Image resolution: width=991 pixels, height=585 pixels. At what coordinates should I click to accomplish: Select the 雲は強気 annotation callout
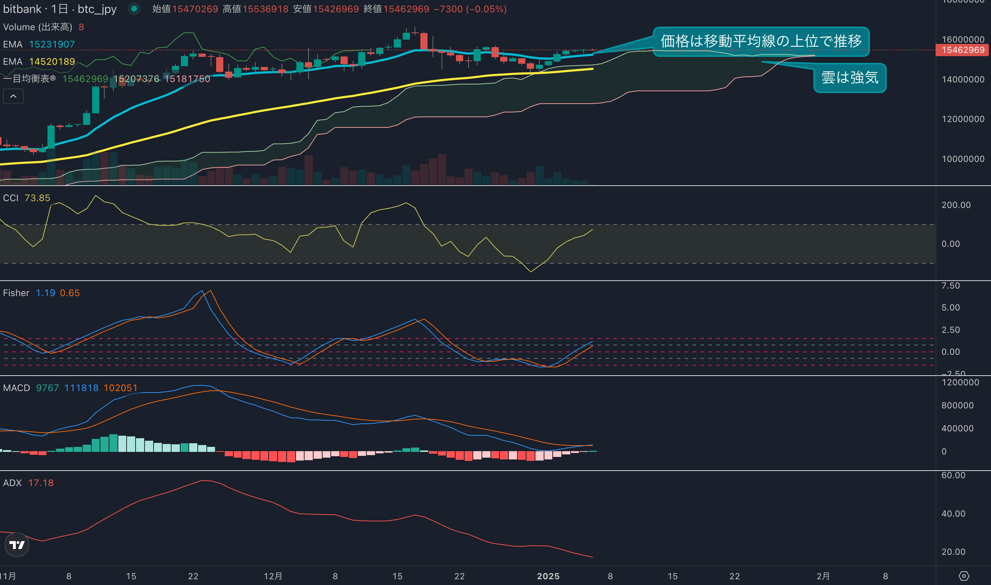click(x=850, y=78)
